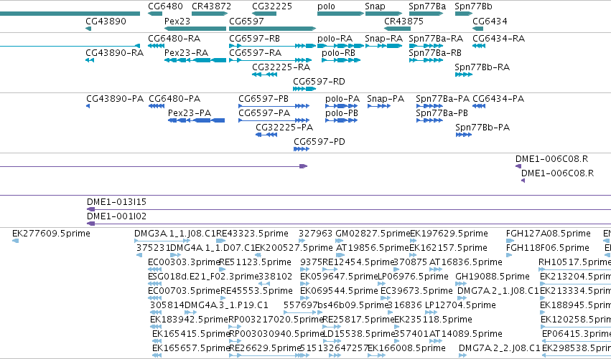611x359 pixels.
Task: Click the CG6434-PA protein label
Action: [x=498, y=99]
